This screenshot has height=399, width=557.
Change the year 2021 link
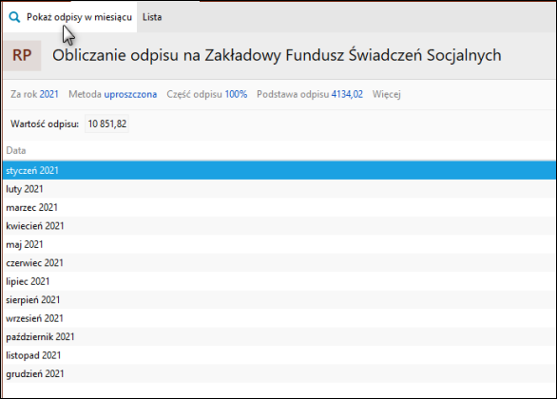[x=49, y=94]
